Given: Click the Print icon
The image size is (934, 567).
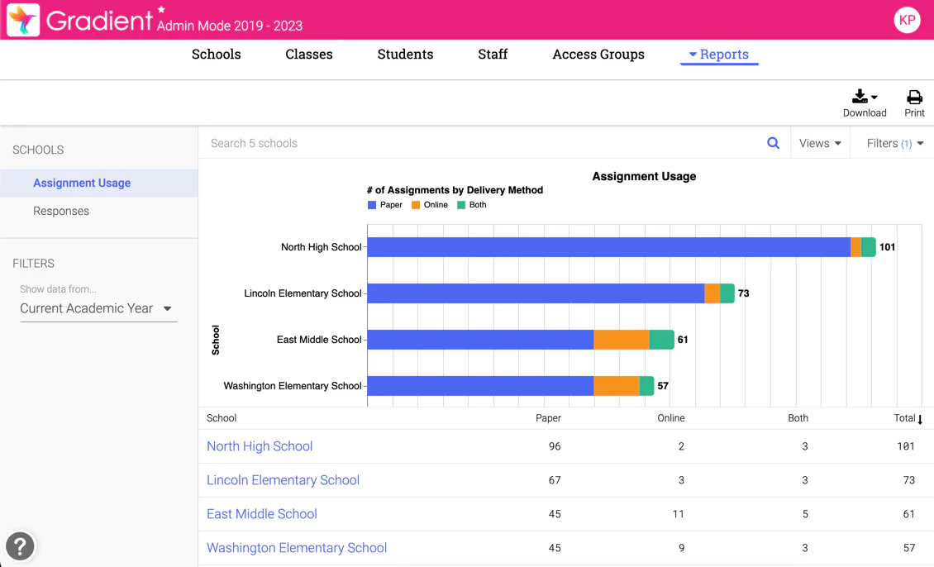Looking at the screenshot, I should 914,97.
